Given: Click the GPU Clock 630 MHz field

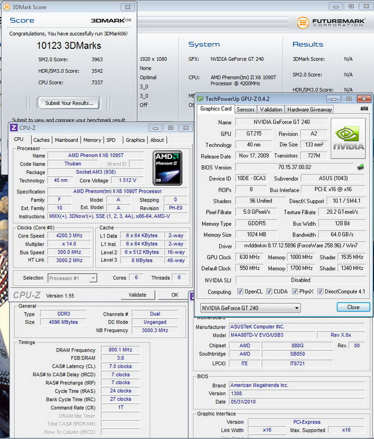Looking at the screenshot, I should tap(249, 257).
